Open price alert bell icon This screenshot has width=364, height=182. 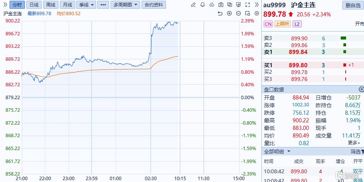(x=203, y=5)
